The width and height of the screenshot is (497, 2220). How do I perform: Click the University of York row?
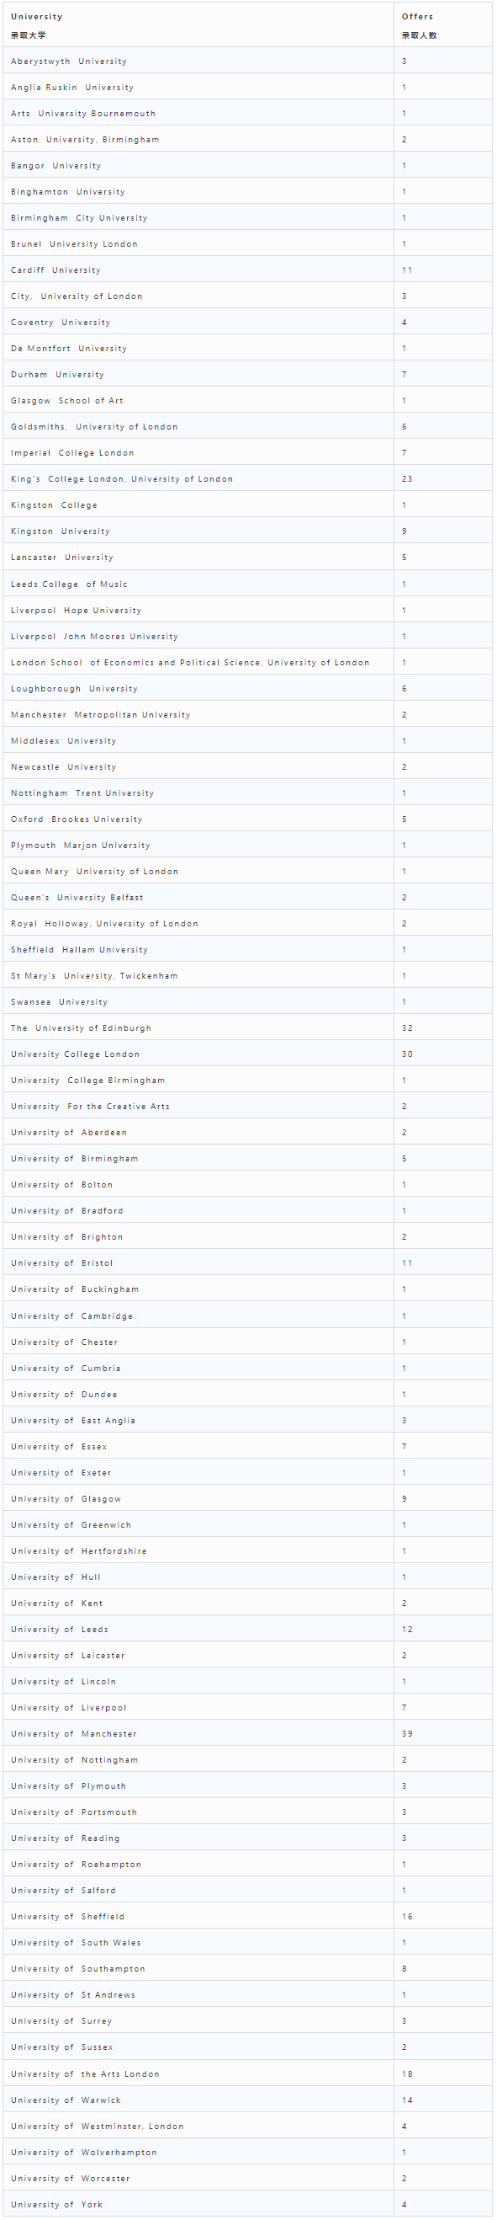[x=247, y=2203]
